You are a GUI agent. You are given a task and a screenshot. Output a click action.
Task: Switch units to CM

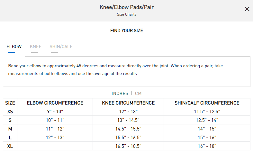[x=138, y=93]
